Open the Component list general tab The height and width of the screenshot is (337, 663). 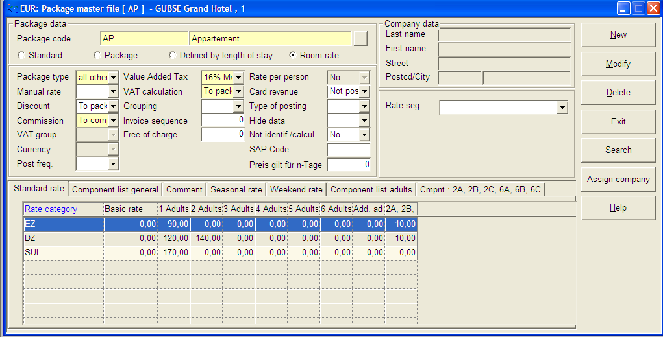(x=115, y=190)
